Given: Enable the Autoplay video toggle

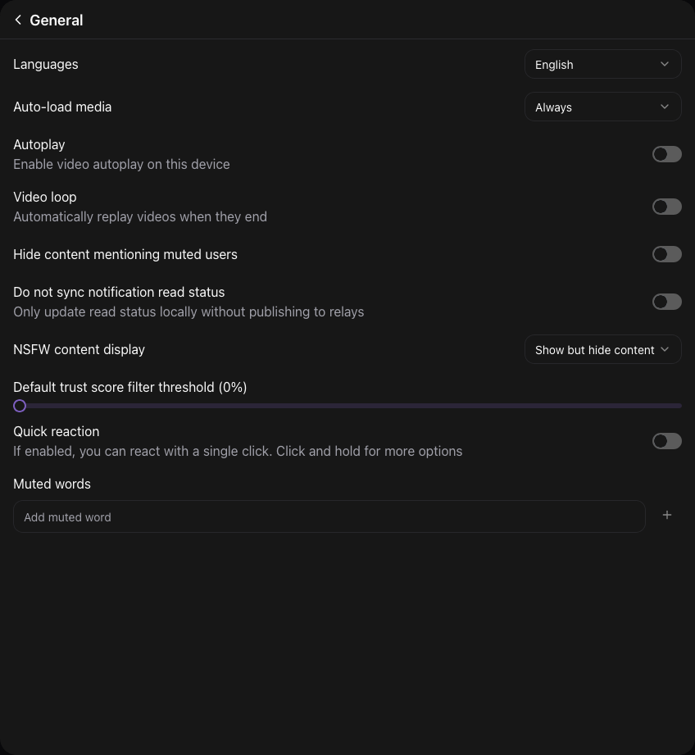Looking at the screenshot, I should 666,154.
